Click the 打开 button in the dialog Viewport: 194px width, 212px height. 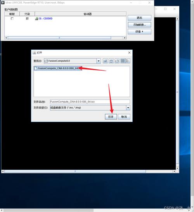click(111, 117)
